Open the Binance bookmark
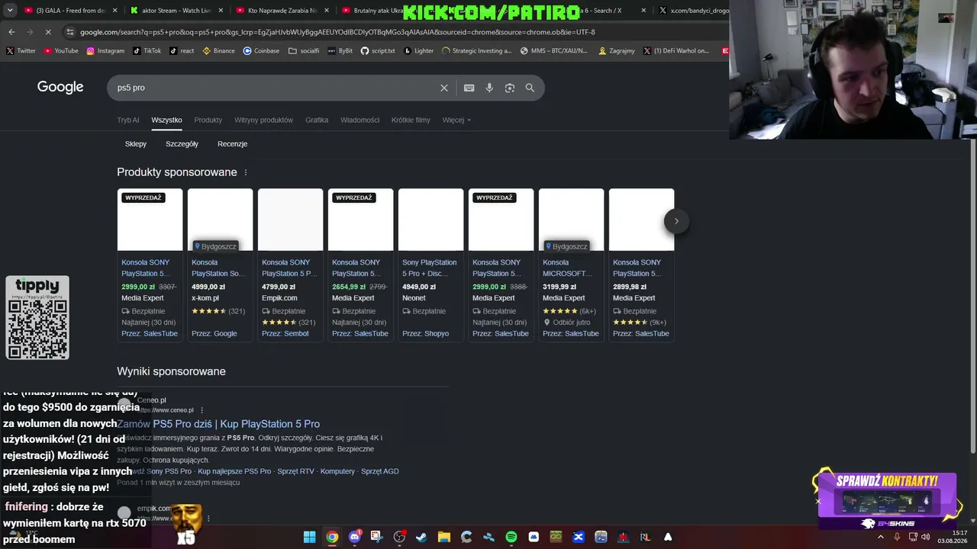This screenshot has width=977, height=549. tap(219, 51)
